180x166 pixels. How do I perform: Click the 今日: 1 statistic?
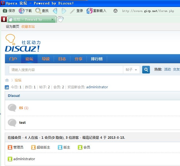[x=16, y=87]
